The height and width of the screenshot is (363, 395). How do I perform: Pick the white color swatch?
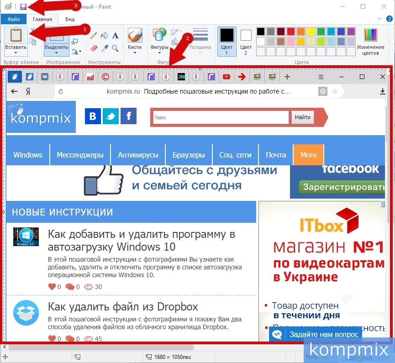pyautogui.click(x=261, y=42)
